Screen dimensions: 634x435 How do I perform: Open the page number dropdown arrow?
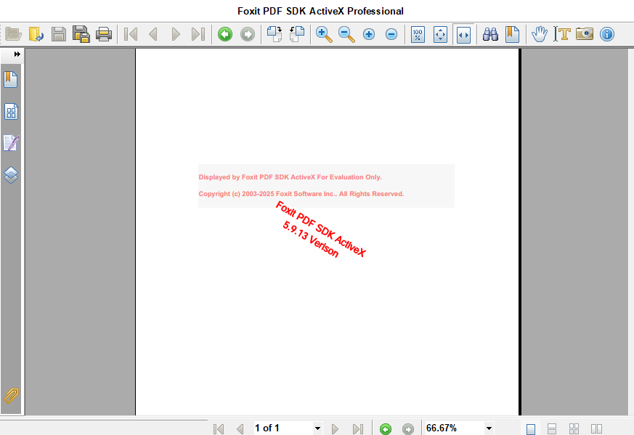point(318,428)
